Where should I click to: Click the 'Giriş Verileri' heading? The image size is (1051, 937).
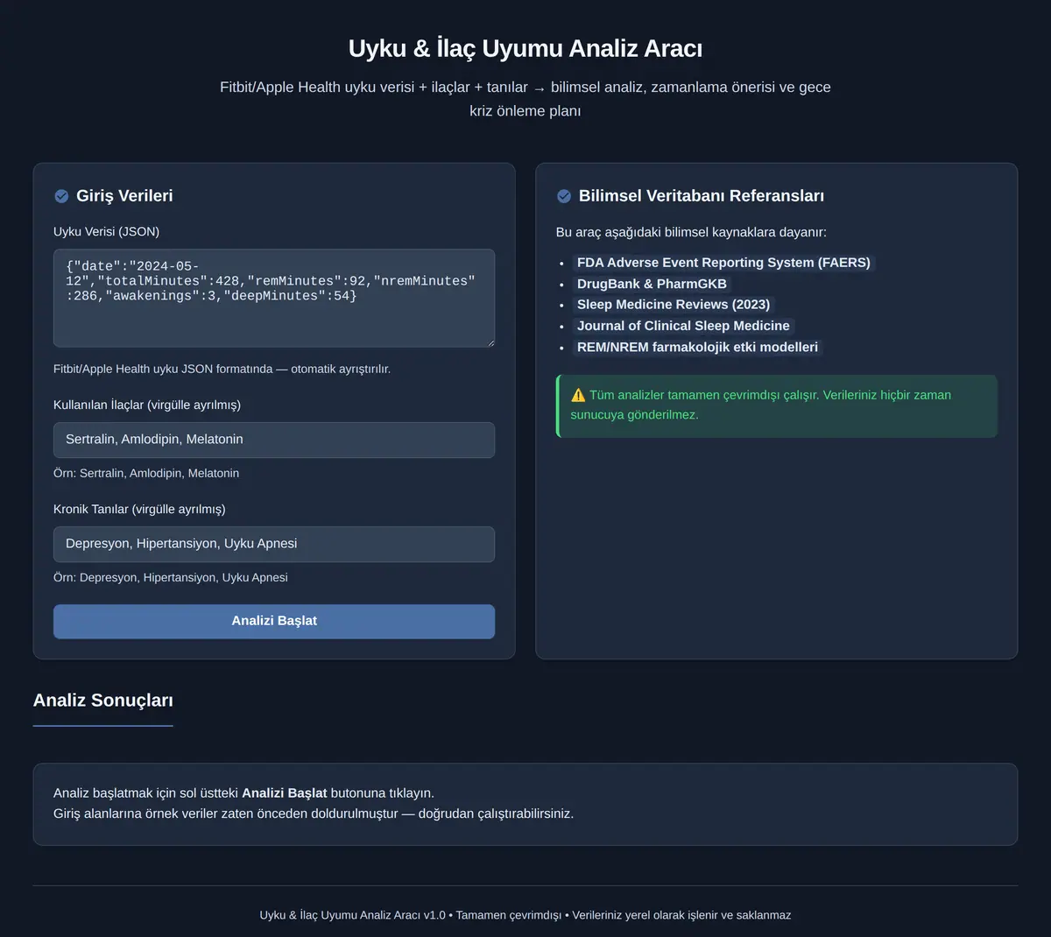point(124,196)
